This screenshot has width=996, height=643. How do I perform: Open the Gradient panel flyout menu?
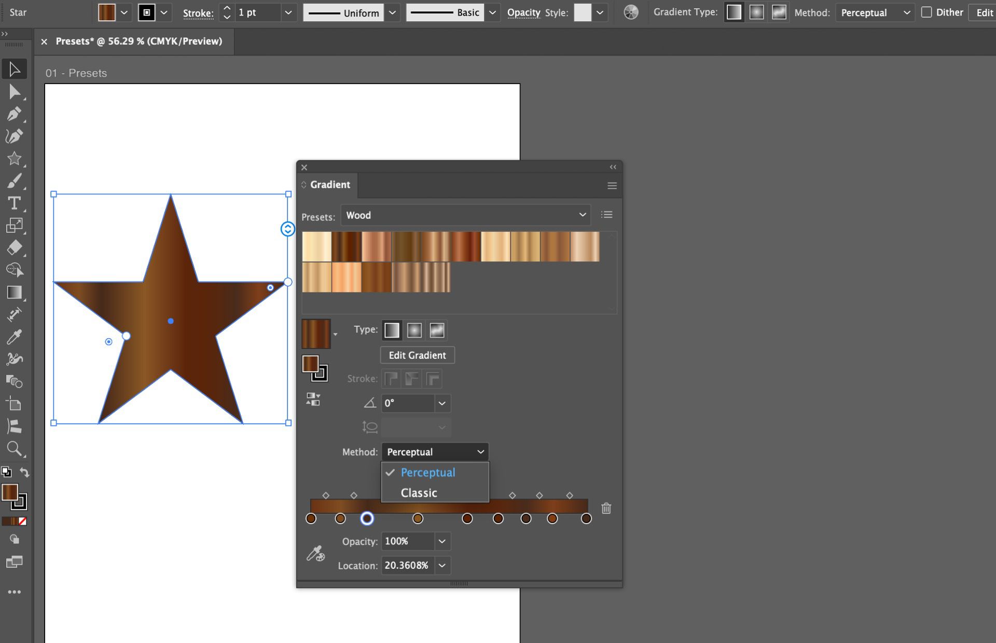pyautogui.click(x=612, y=185)
